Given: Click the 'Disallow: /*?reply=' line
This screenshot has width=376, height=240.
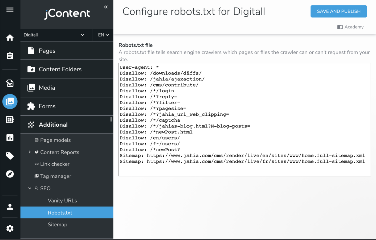Looking at the screenshot, I should point(148,97).
